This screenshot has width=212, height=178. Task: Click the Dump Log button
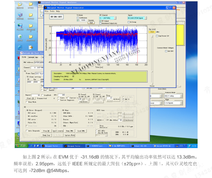click(46, 135)
